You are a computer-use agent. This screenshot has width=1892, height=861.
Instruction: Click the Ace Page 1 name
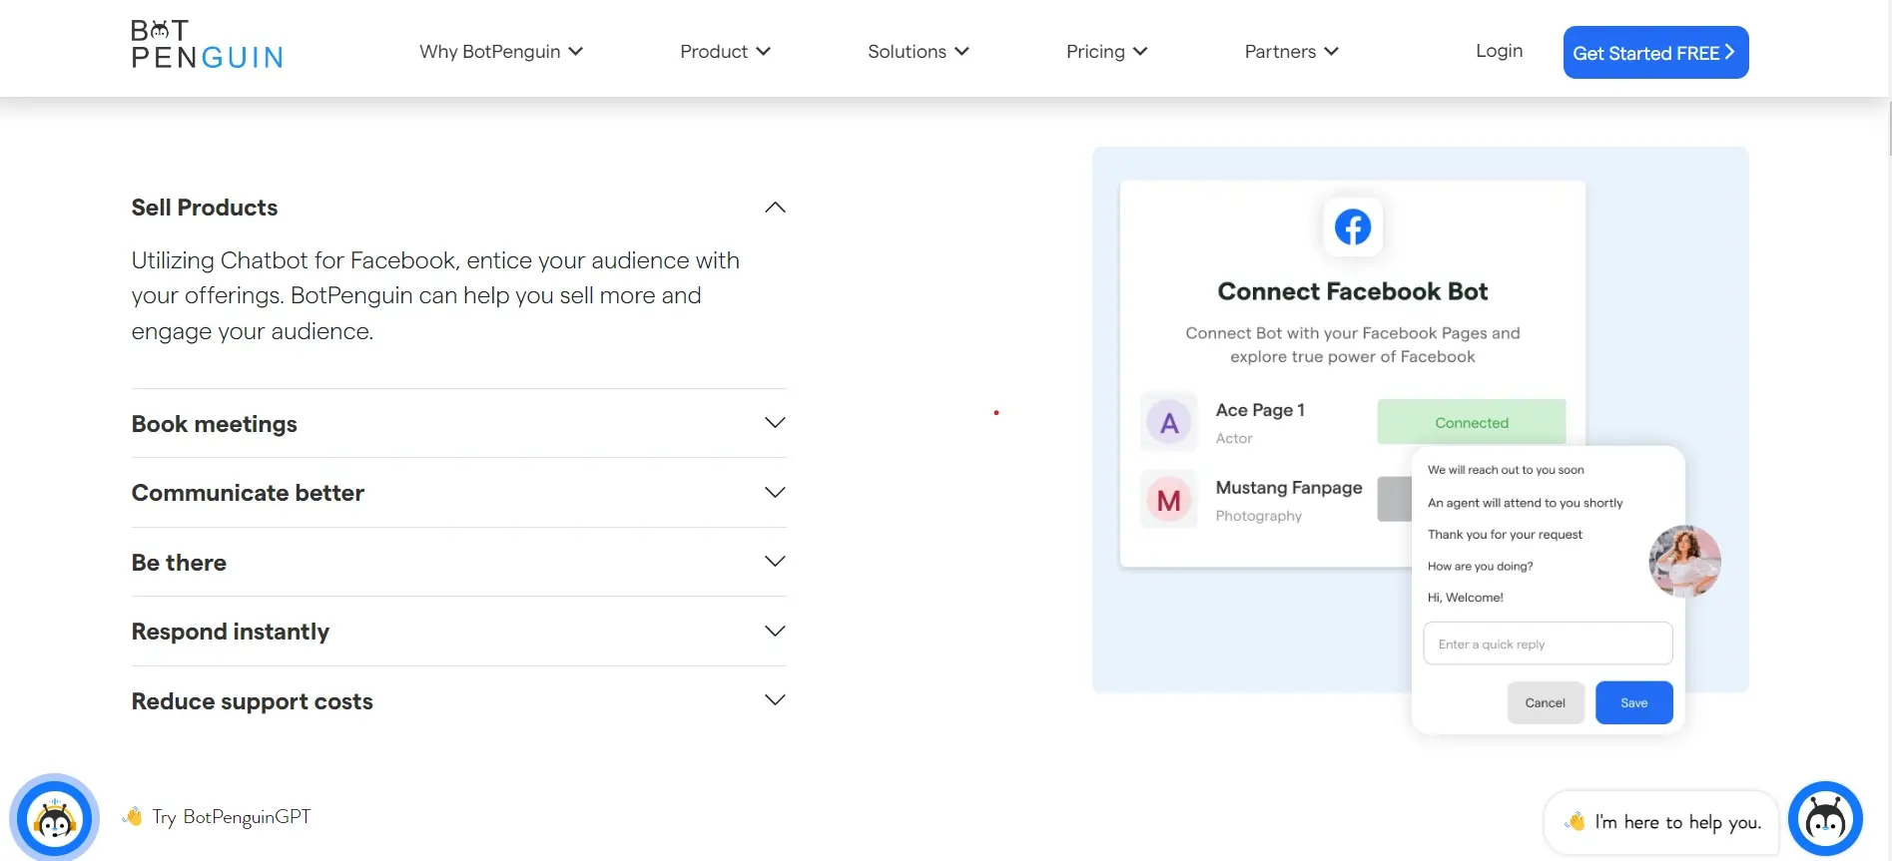tap(1260, 410)
